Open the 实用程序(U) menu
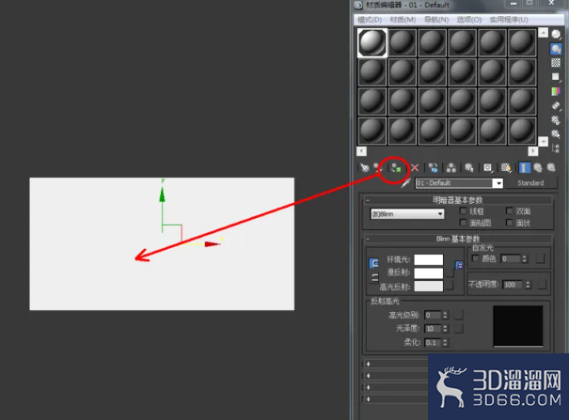This screenshot has height=420, width=569. tap(509, 20)
